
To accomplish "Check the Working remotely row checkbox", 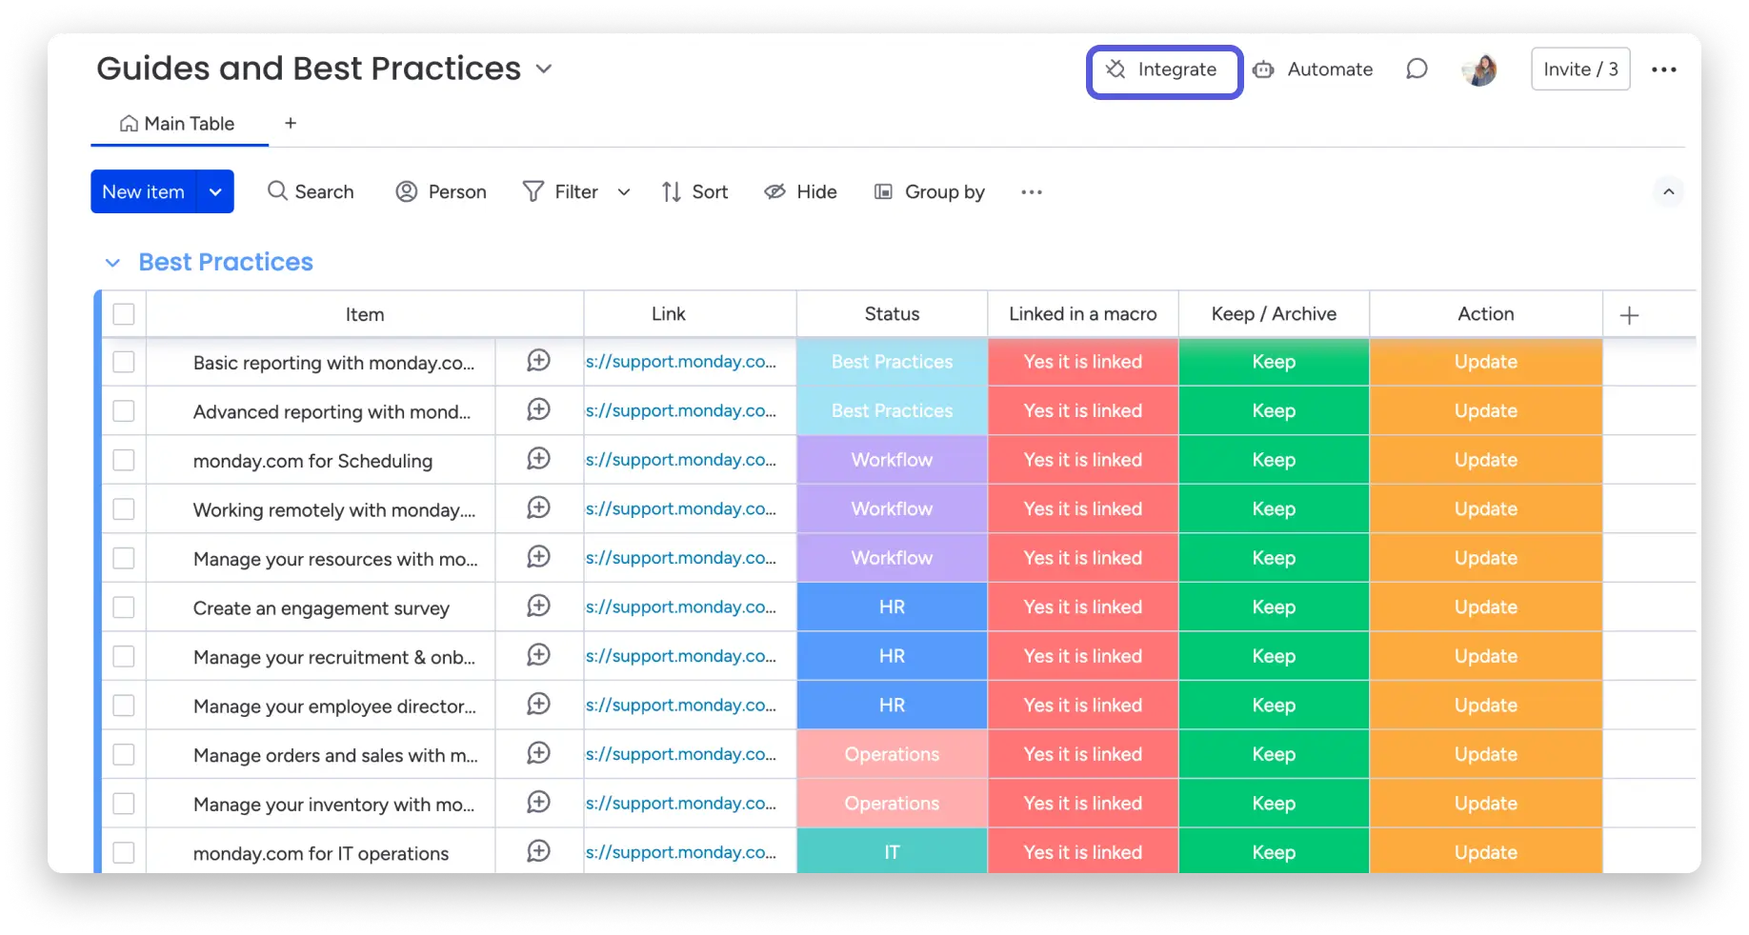I will pyautogui.click(x=124, y=509).
